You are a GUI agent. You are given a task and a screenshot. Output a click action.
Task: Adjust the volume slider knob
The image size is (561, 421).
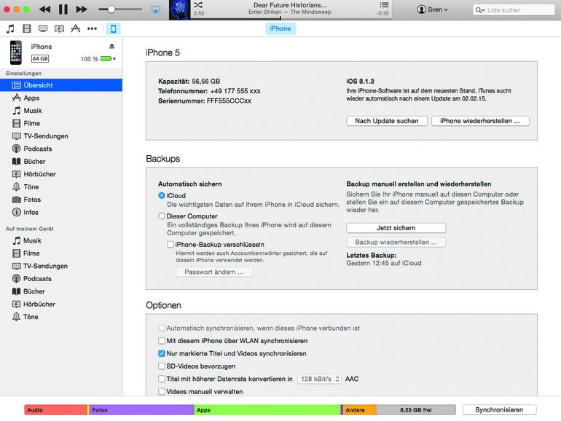(111, 9)
